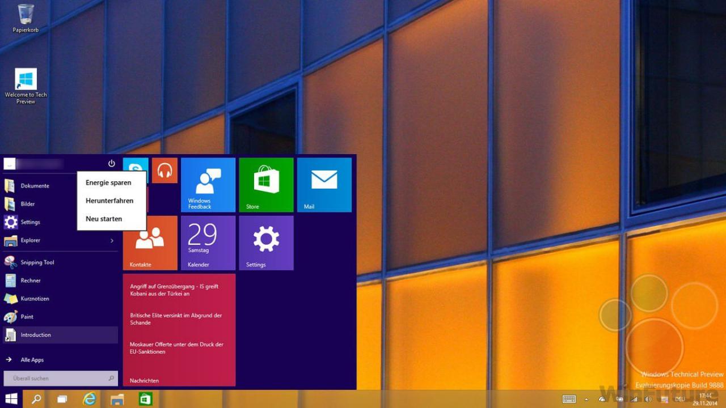The image size is (726, 408).
Task: Open the Nachrichten news tile
Action: (x=179, y=330)
